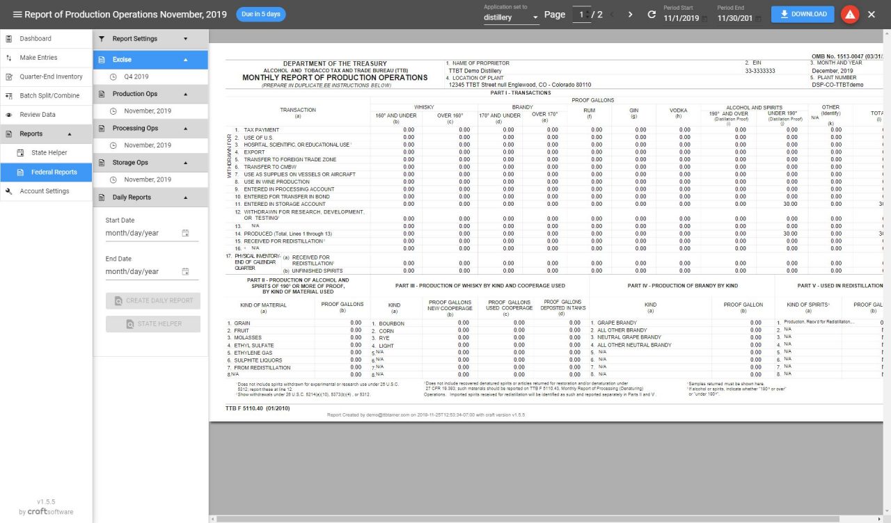
Task: Refresh the report view
Action: click(x=652, y=14)
